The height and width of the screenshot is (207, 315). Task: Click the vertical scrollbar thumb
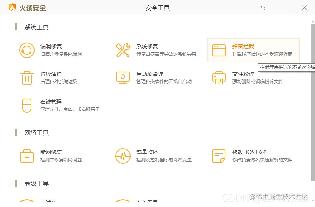coord(313,102)
